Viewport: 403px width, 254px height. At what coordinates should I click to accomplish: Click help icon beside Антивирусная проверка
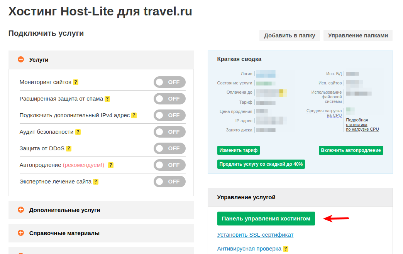286,249
